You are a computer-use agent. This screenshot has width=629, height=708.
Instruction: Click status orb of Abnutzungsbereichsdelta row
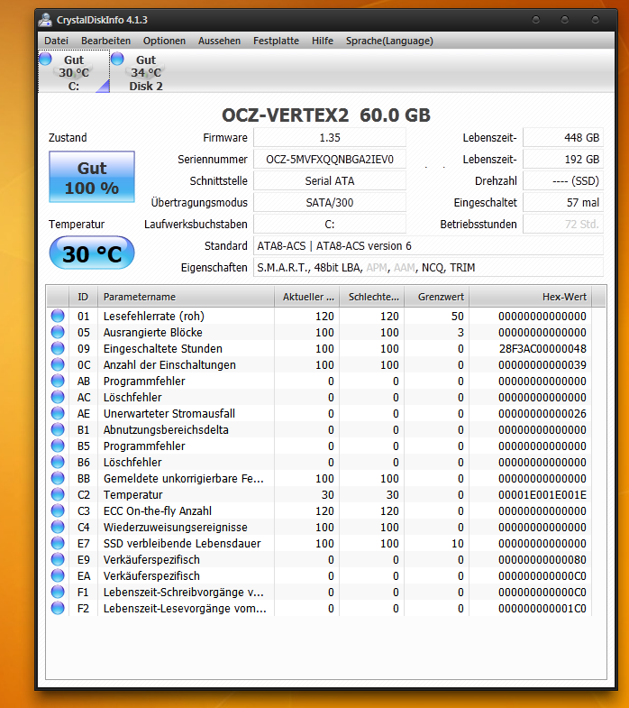(58, 429)
